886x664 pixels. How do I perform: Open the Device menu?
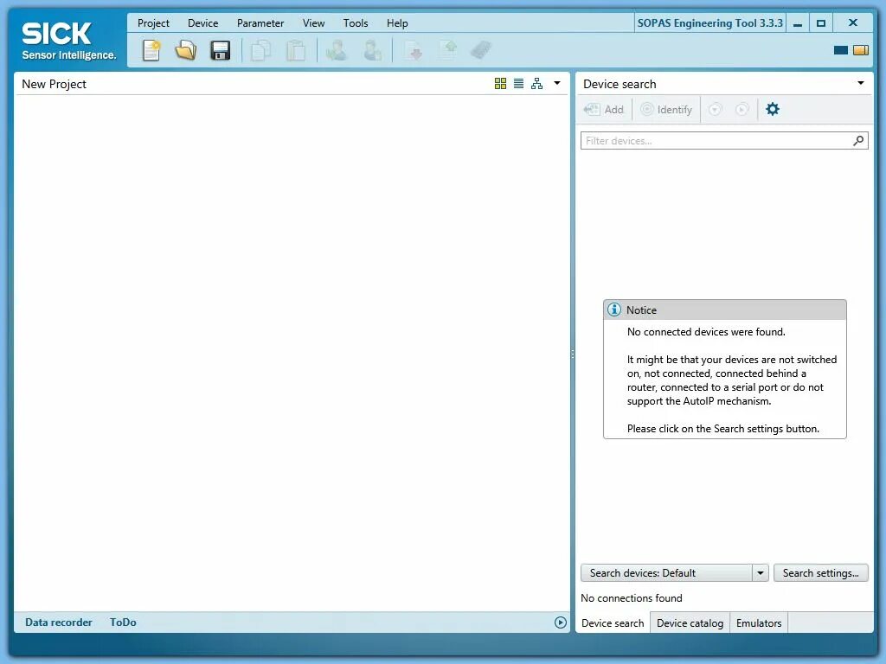click(202, 23)
